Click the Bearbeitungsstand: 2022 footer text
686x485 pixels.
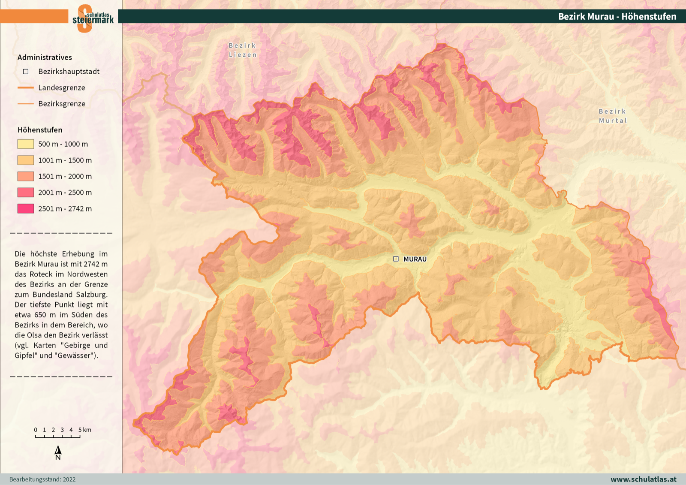tap(42, 479)
